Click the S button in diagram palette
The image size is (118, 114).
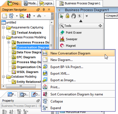point(80,16)
